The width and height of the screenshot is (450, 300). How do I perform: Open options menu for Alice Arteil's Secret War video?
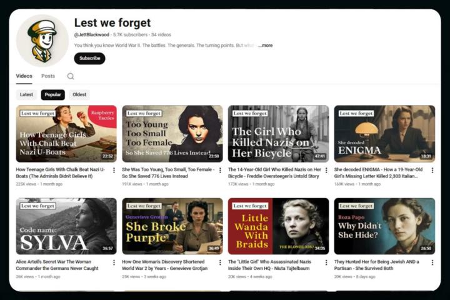click(x=114, y=262)
